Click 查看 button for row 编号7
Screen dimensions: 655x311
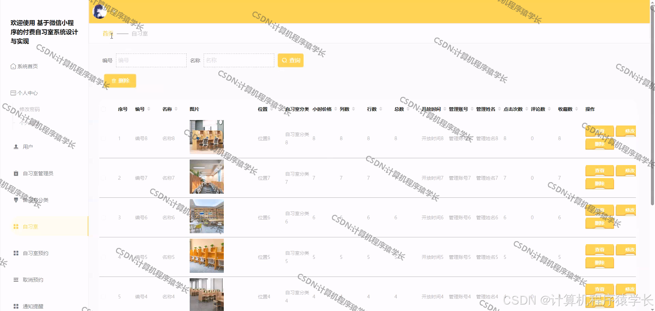[x=600, y=171]
